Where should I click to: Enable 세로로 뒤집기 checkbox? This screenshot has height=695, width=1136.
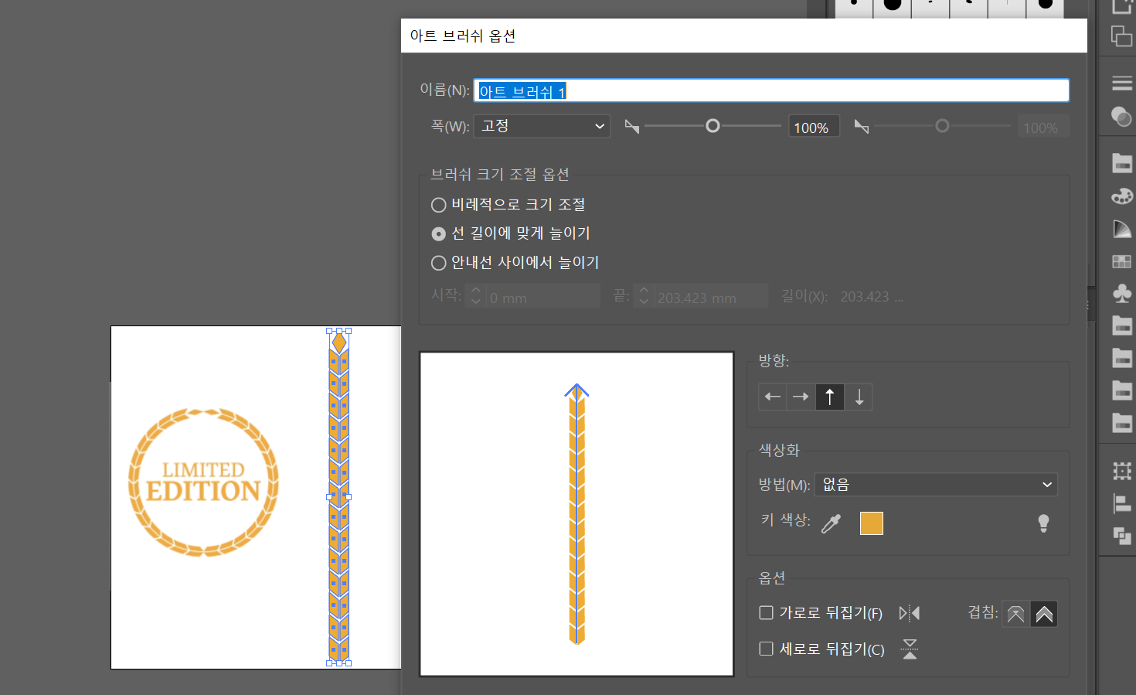tap(766, 649)
